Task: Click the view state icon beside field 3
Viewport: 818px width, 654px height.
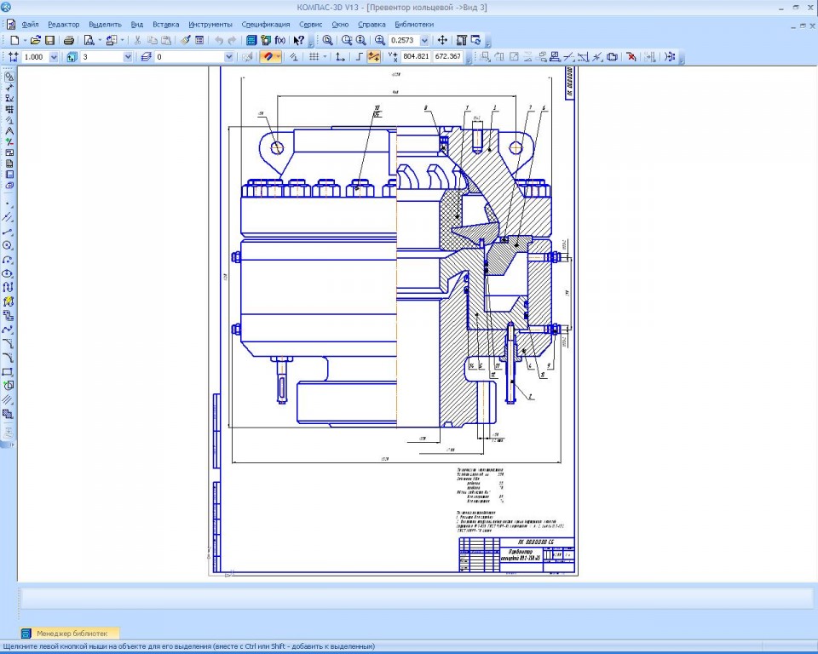Action: [72, 57]
